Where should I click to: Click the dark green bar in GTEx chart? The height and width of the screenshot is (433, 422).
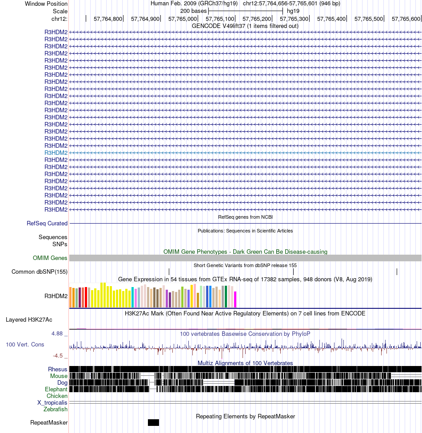point(226,297)
